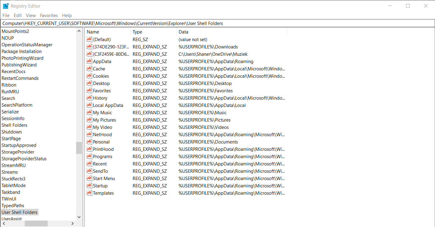Viewport: 435px width, 227px height.
Task: Select the MountPoints2 key in tree
Action: (x=15, y=31)
